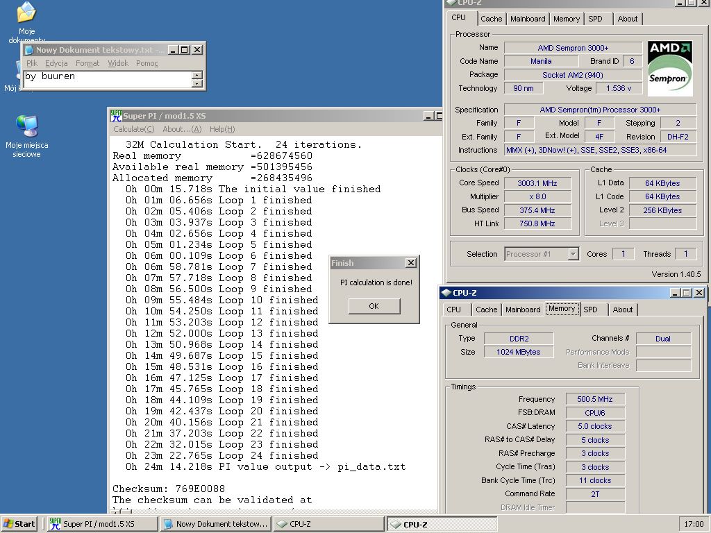Click the Technology 90 nm field

coord(524,88)
